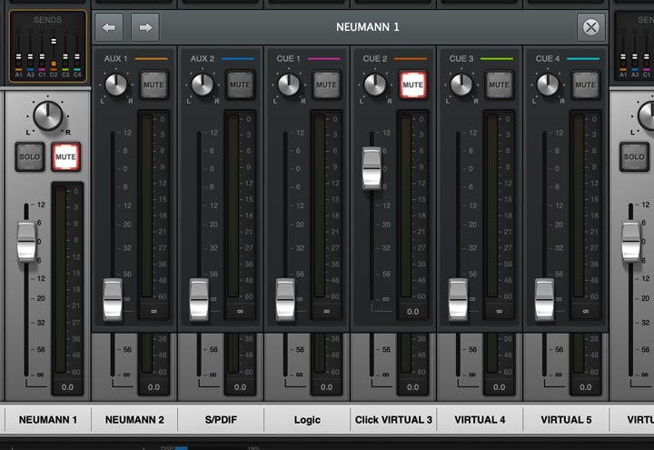
Task: Select the Logic channel name
Action: click(307, 419)
